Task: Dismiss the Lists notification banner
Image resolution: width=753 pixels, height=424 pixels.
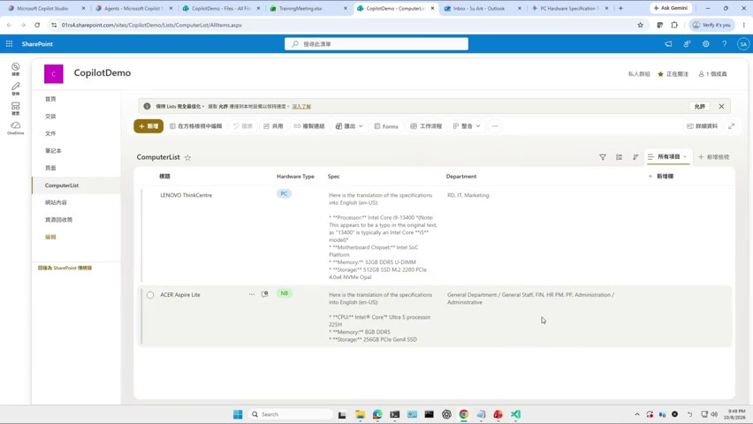Action: [721, 106]
